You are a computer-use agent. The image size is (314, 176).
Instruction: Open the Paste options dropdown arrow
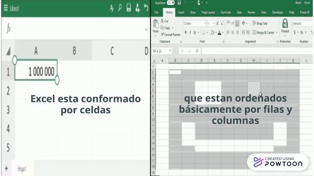[156, 36]
